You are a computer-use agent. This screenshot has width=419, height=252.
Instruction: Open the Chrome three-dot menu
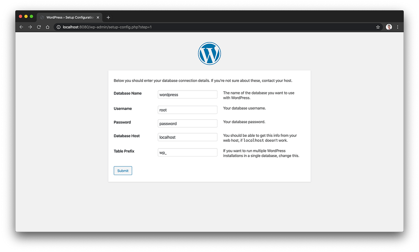coord(397,27)
